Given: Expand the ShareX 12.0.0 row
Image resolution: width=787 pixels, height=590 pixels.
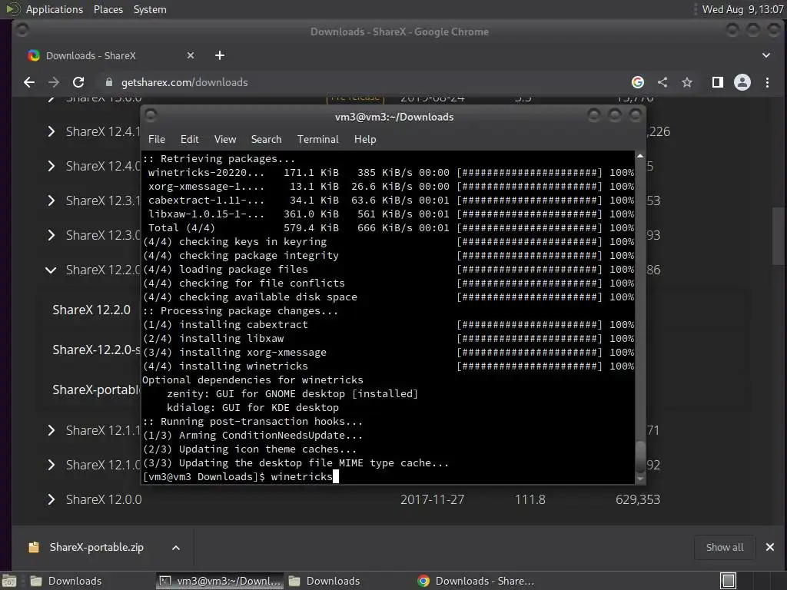Looking at the screenshot, I should [x=51, y=499].
